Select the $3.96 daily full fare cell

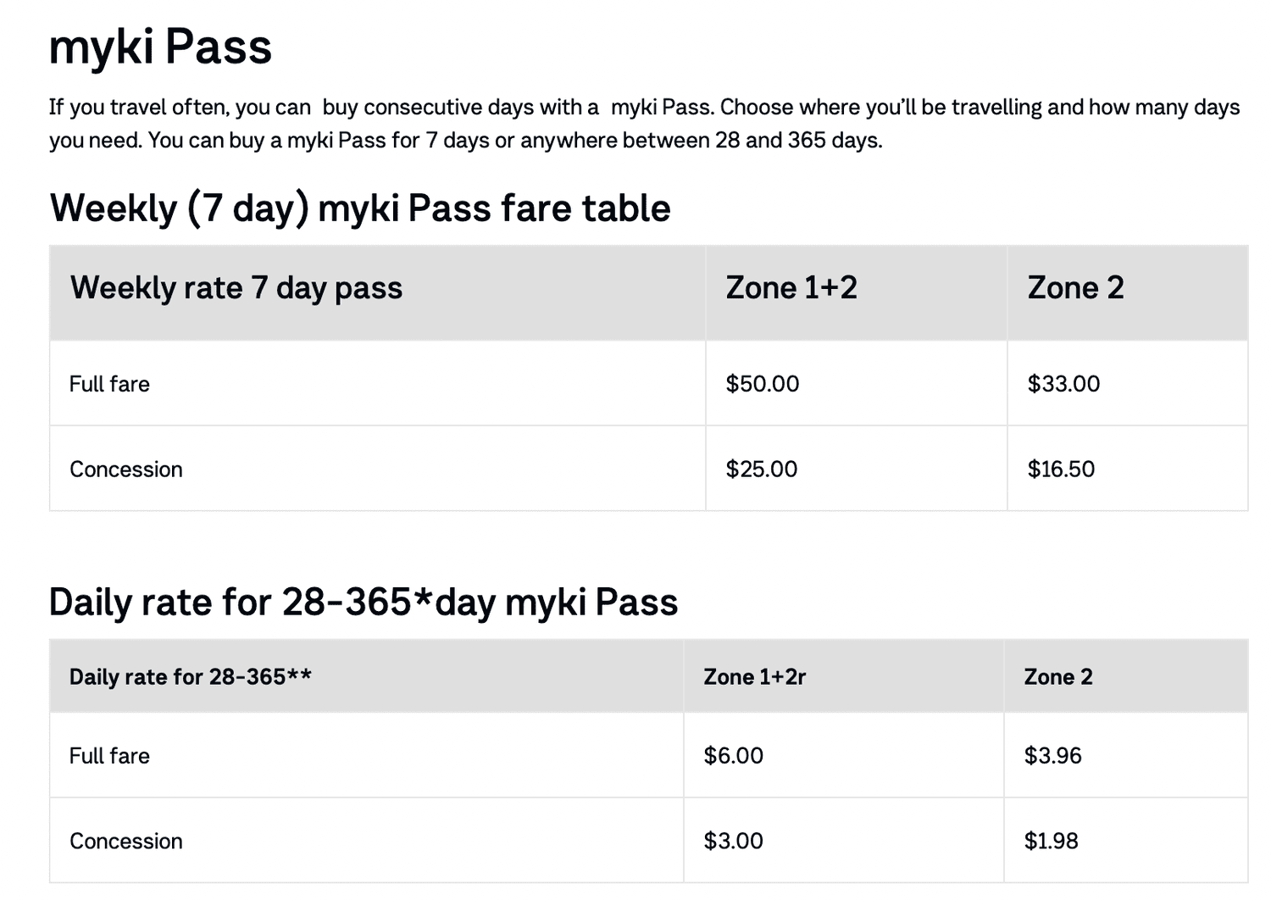1052,756
